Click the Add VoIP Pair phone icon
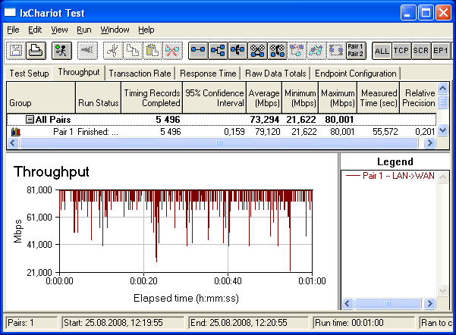456x335 pixels. coord(238,51)
